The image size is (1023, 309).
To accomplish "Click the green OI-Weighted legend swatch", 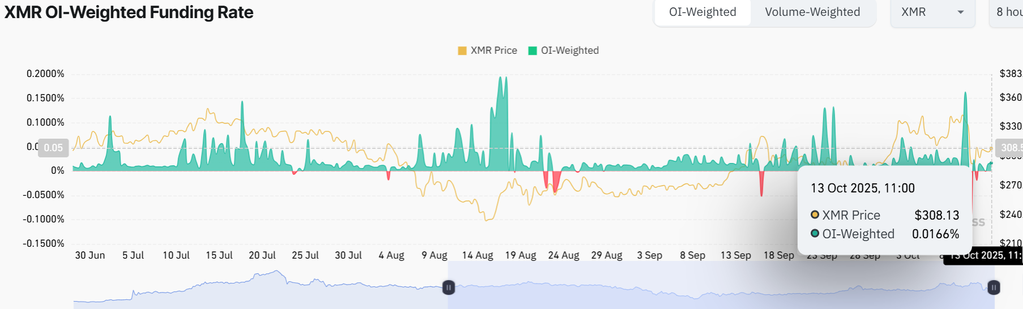I will pyautogui.click(x=532, y=50).
